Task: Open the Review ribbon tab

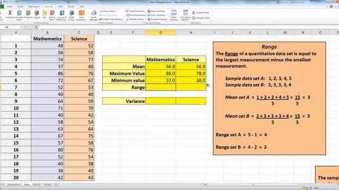Action: 71,7
